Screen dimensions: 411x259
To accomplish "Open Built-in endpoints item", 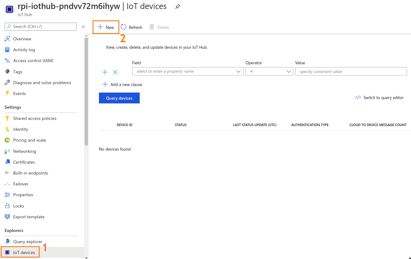I will coord(30,173).
